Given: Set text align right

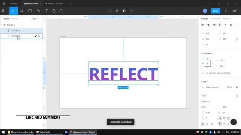Looking at the screenshot, I should [212, 124].
